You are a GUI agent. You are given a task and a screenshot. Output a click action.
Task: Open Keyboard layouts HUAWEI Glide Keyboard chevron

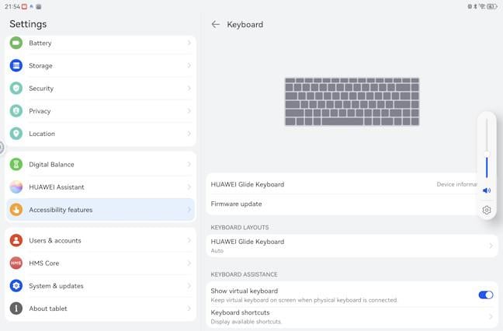tap(491, 246)
